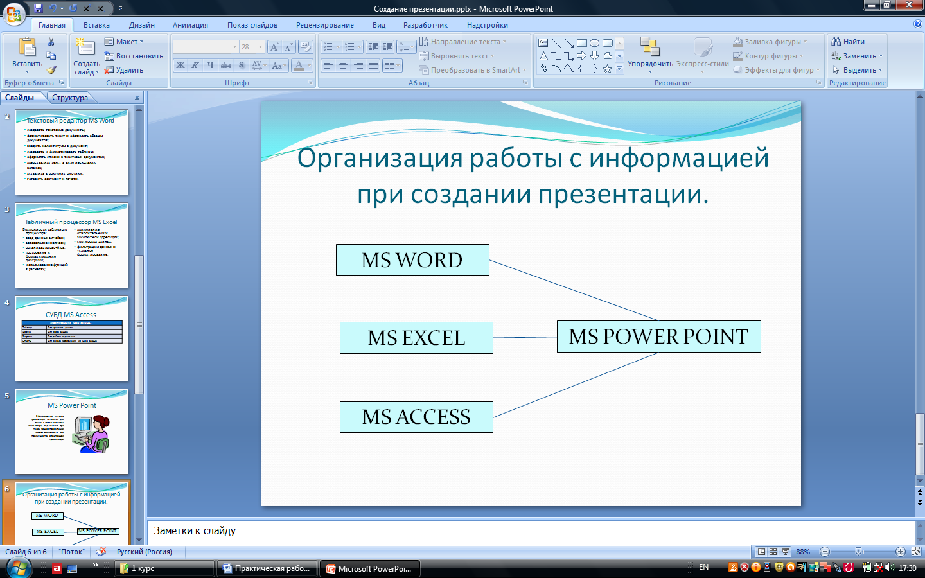Click the Создать слайд new slide icon

click(85, 48)
